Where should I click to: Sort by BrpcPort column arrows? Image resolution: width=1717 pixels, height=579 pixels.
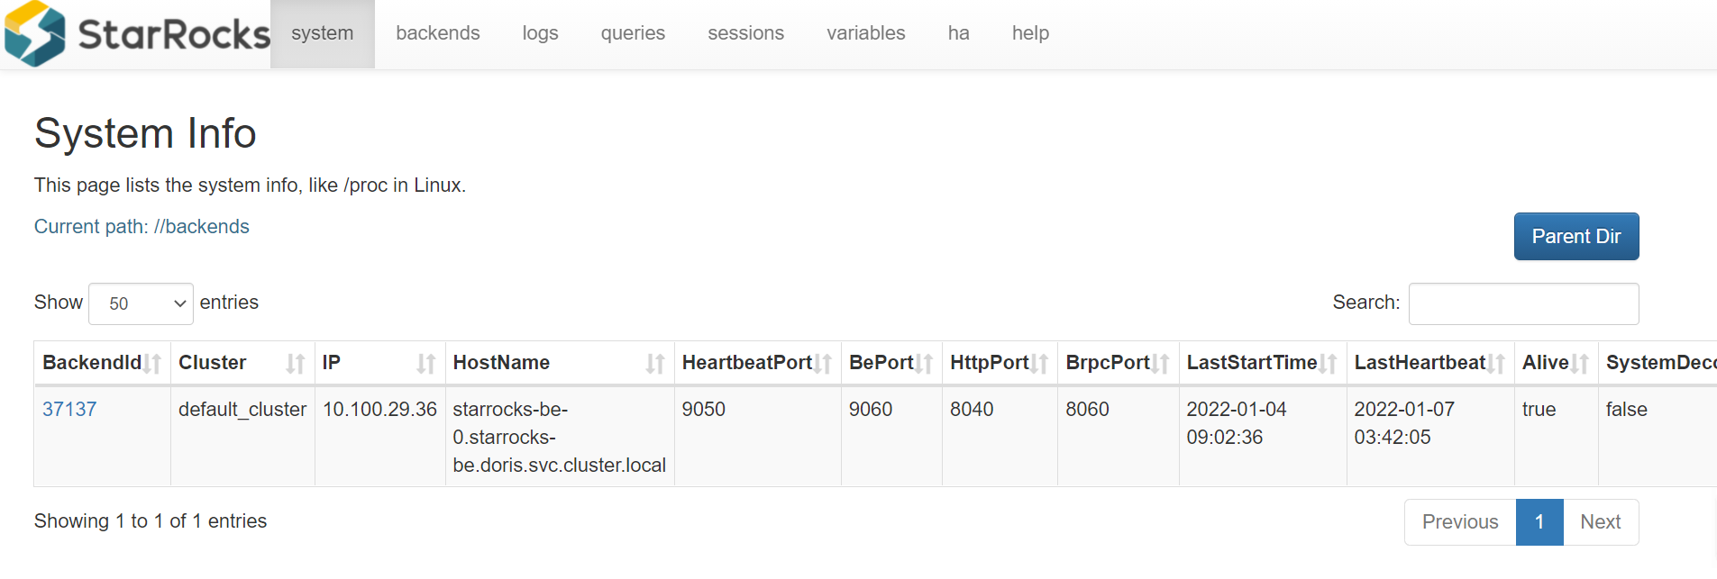[x=1160, y=364]
